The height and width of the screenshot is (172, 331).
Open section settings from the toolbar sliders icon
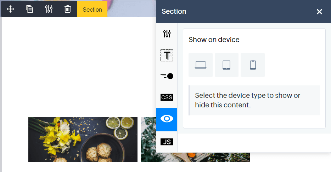tap(49, 9)
